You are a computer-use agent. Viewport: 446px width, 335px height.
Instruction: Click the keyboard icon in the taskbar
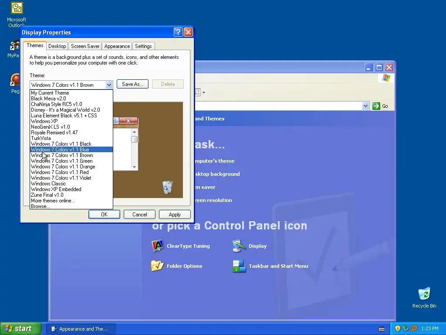tap(382, 329)
